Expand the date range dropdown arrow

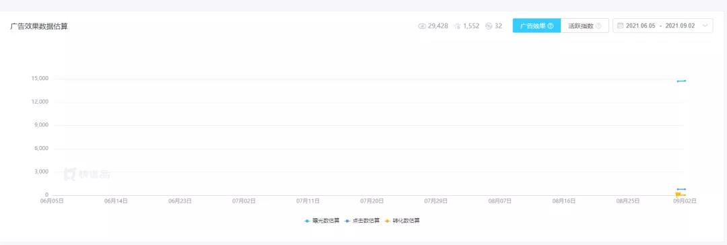coord(705,26)
